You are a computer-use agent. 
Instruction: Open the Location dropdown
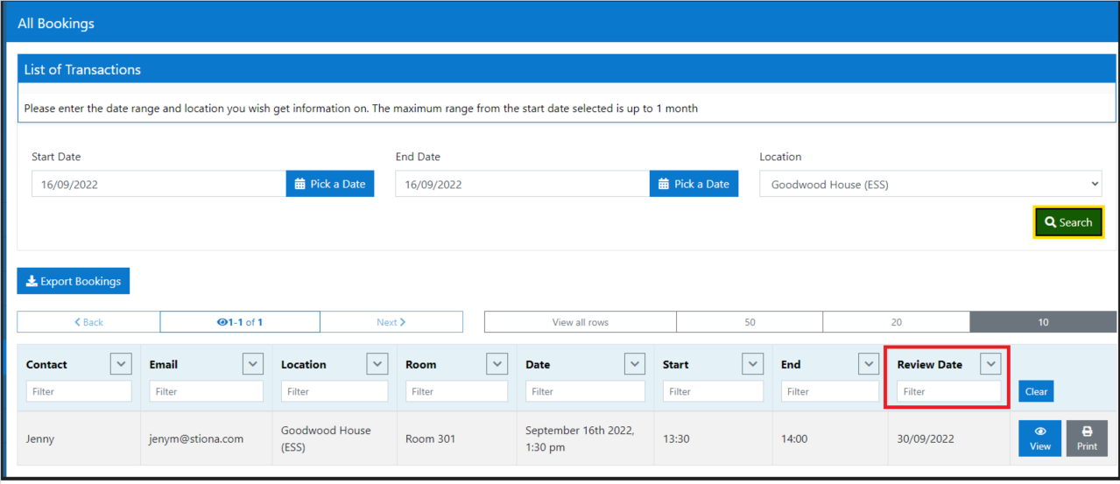[x=931, y=184]
